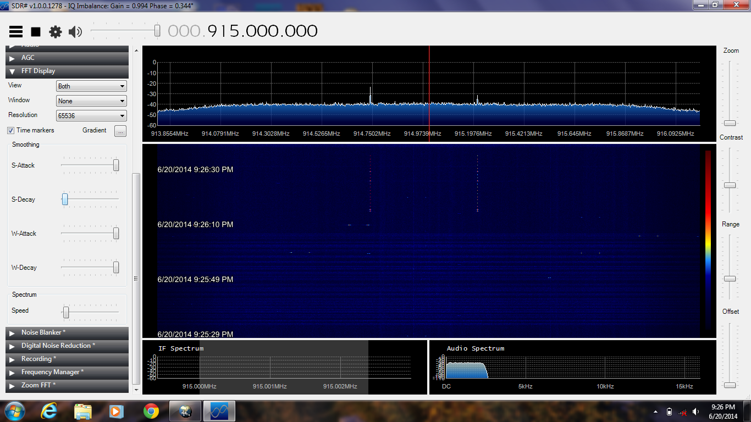Open the Window dropdown set to None
The width and height of the screenshot is (751, 422).
pos(91,101)
